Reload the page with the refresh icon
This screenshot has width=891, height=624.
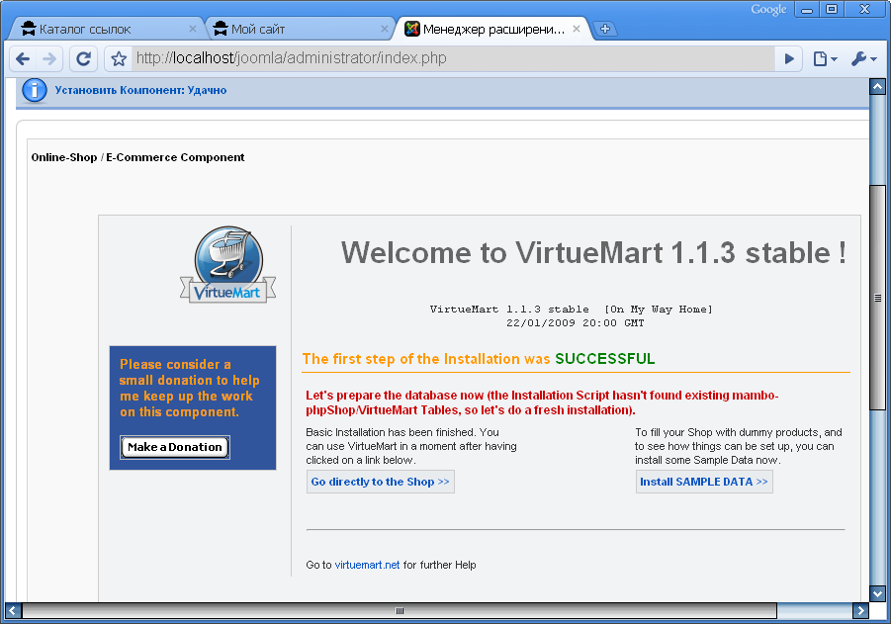[83, 58]
